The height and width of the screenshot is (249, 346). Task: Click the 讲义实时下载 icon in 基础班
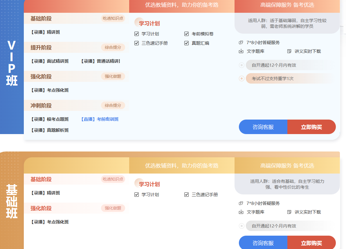coord(289,212)
